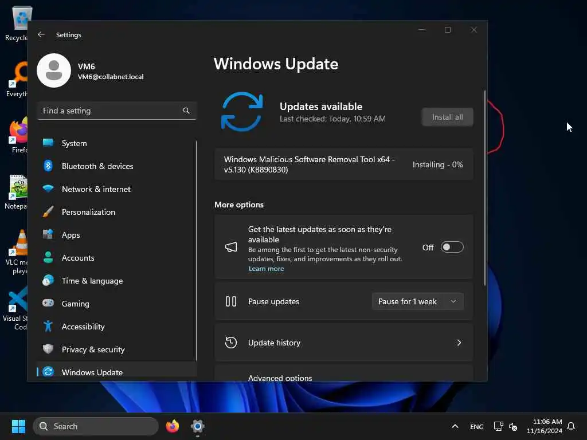Select the Bluetooth & devices icon
The height and width of the screenshot is (440, 587).
48,166
